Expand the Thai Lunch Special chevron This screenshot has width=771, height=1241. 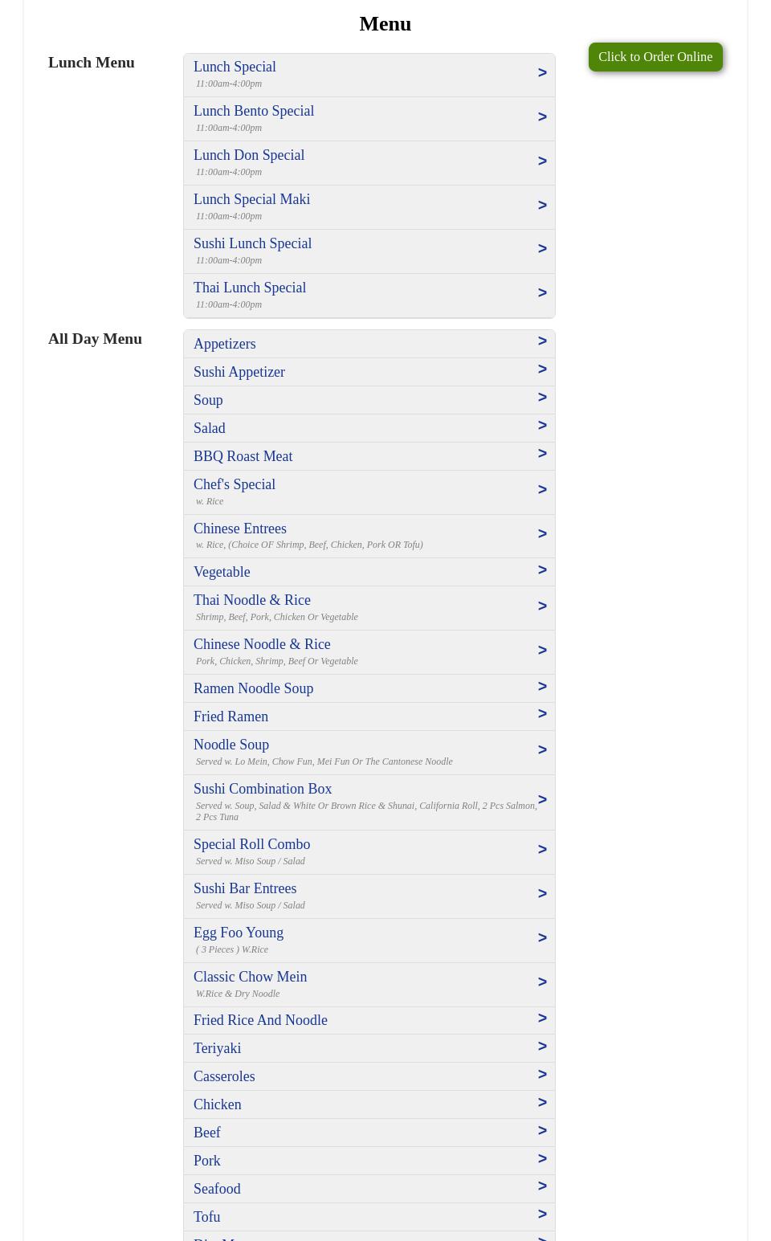(542, 293)
